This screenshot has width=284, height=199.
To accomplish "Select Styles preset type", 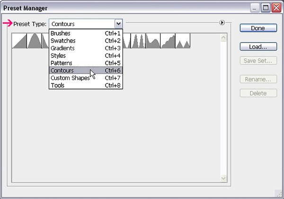I will [x=86, y=55].
